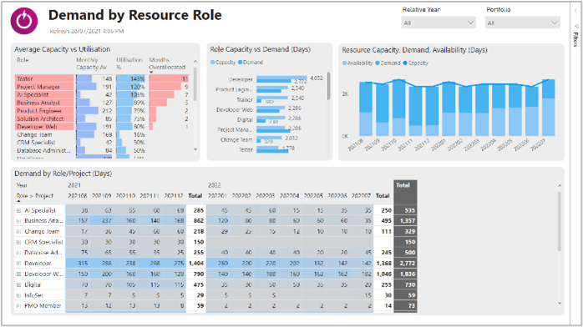This screenshot has height=327, width=583.
Task: Click the Availability legend marker
Action: (345, 63)
